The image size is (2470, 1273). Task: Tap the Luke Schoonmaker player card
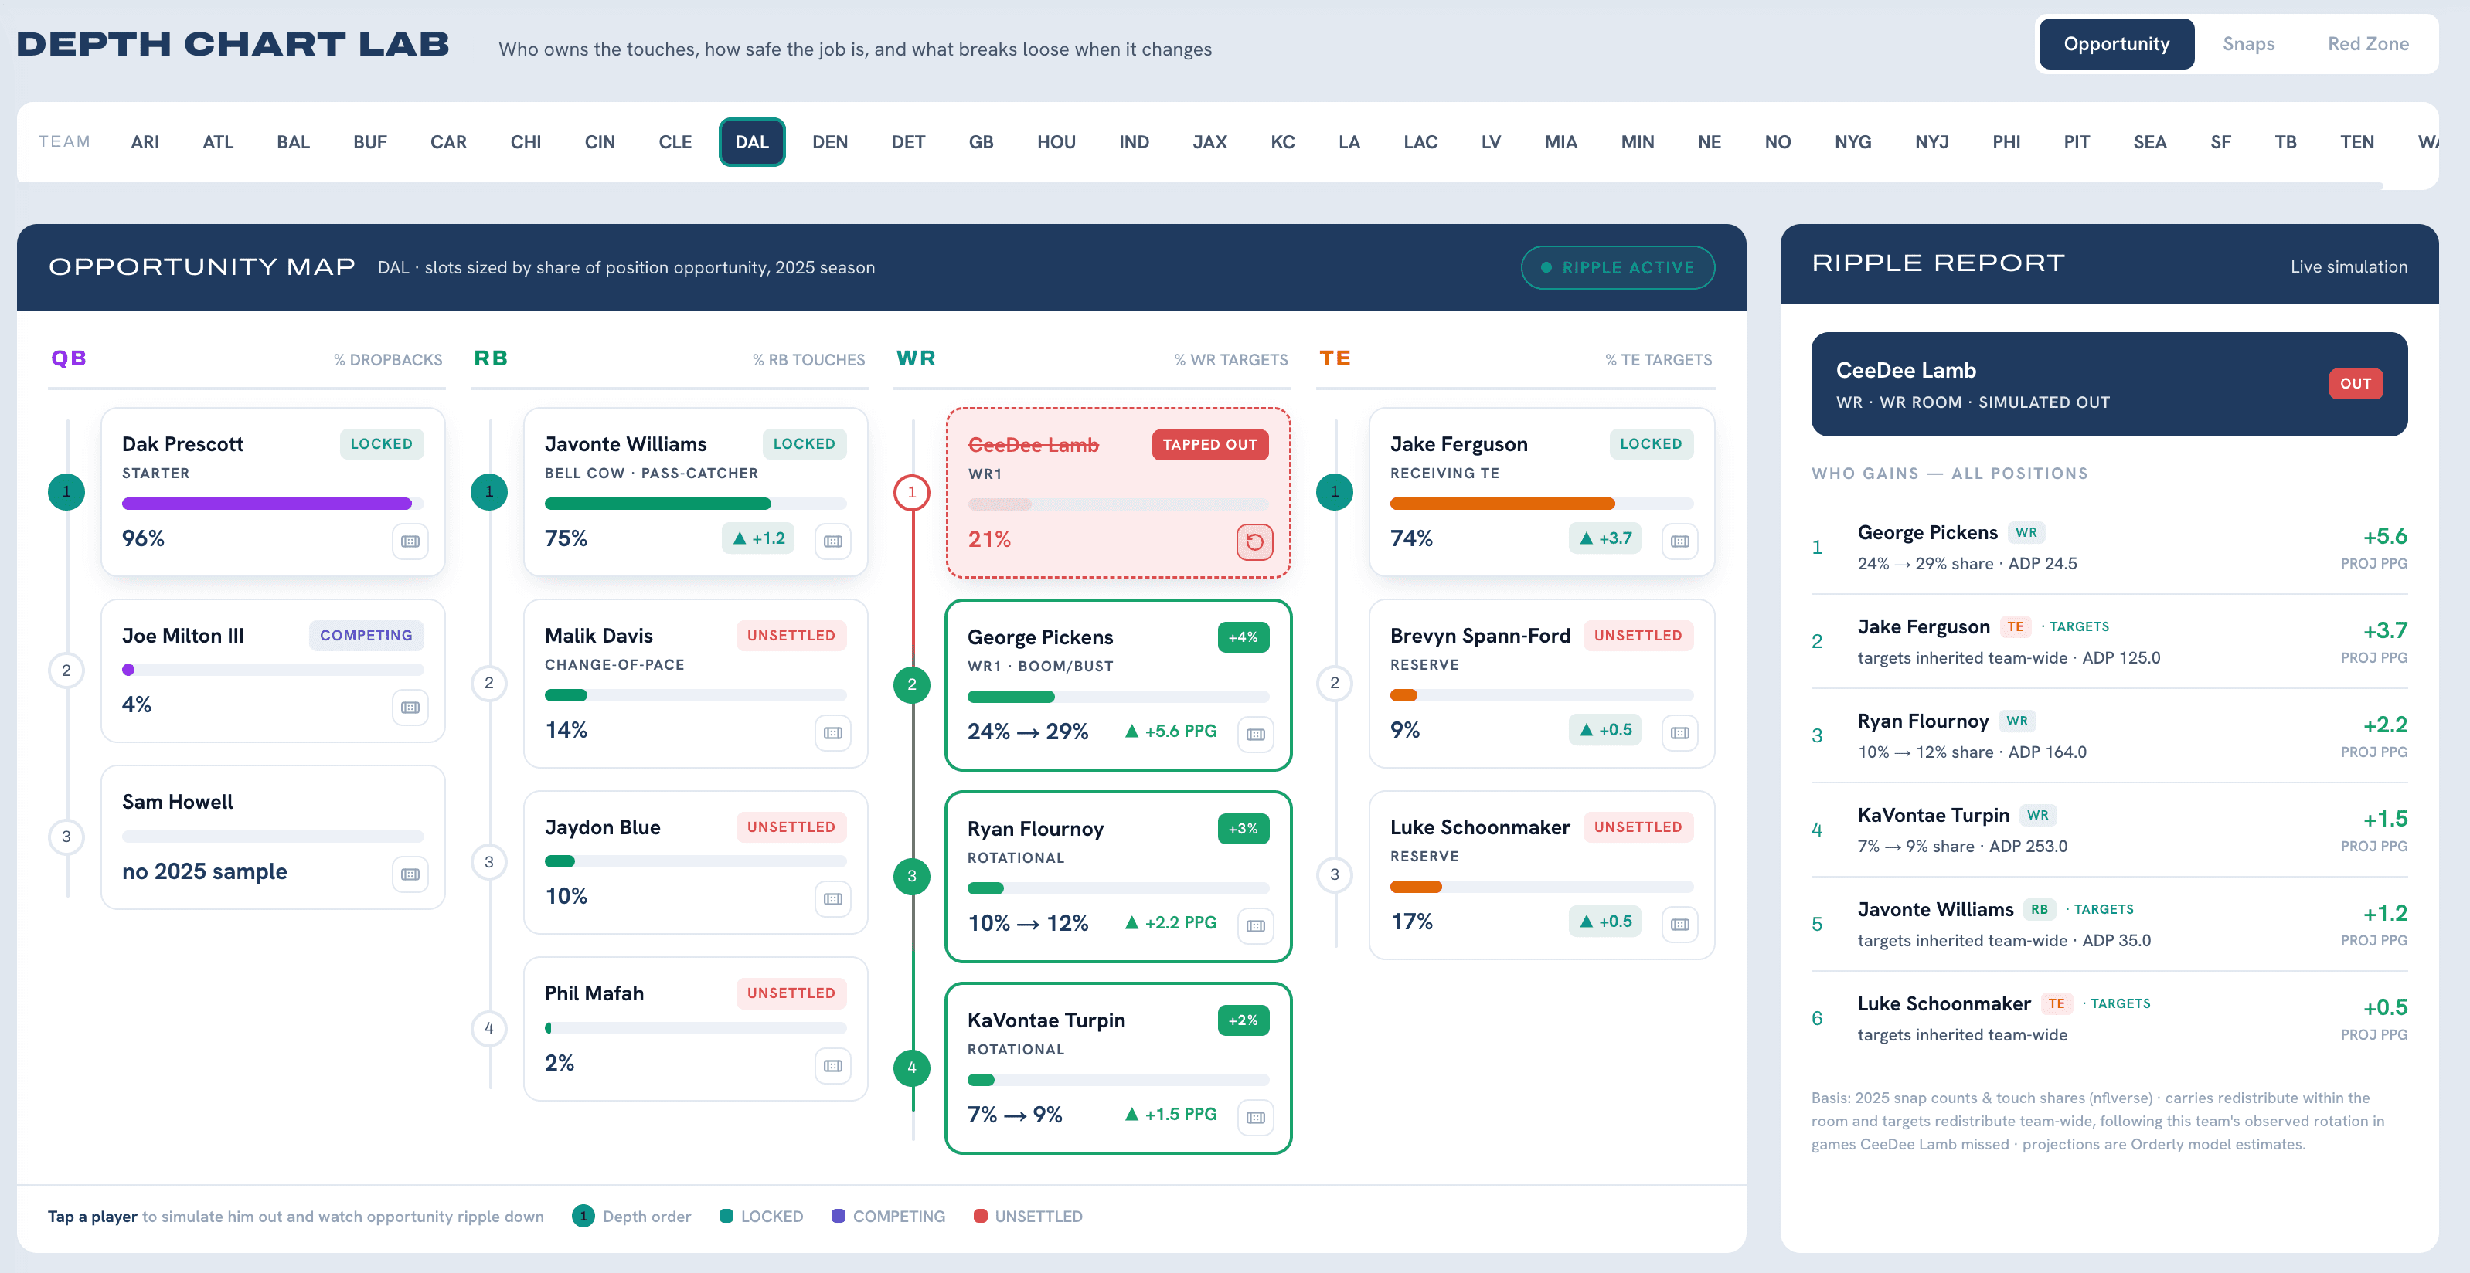click(x=1542, y=875)
